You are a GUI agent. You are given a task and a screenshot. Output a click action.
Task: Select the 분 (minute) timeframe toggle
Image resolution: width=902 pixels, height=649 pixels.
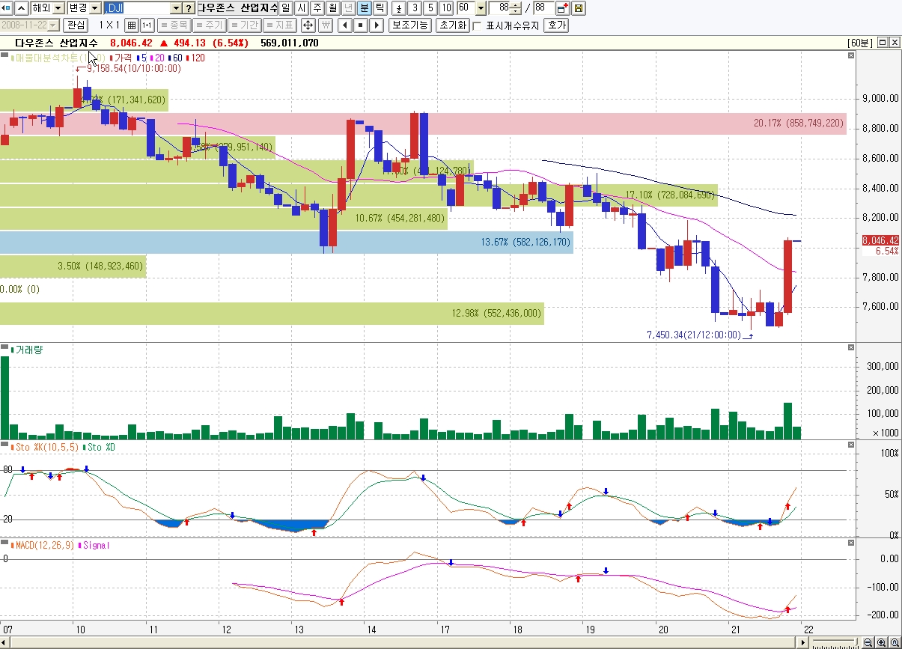point(365,8)
